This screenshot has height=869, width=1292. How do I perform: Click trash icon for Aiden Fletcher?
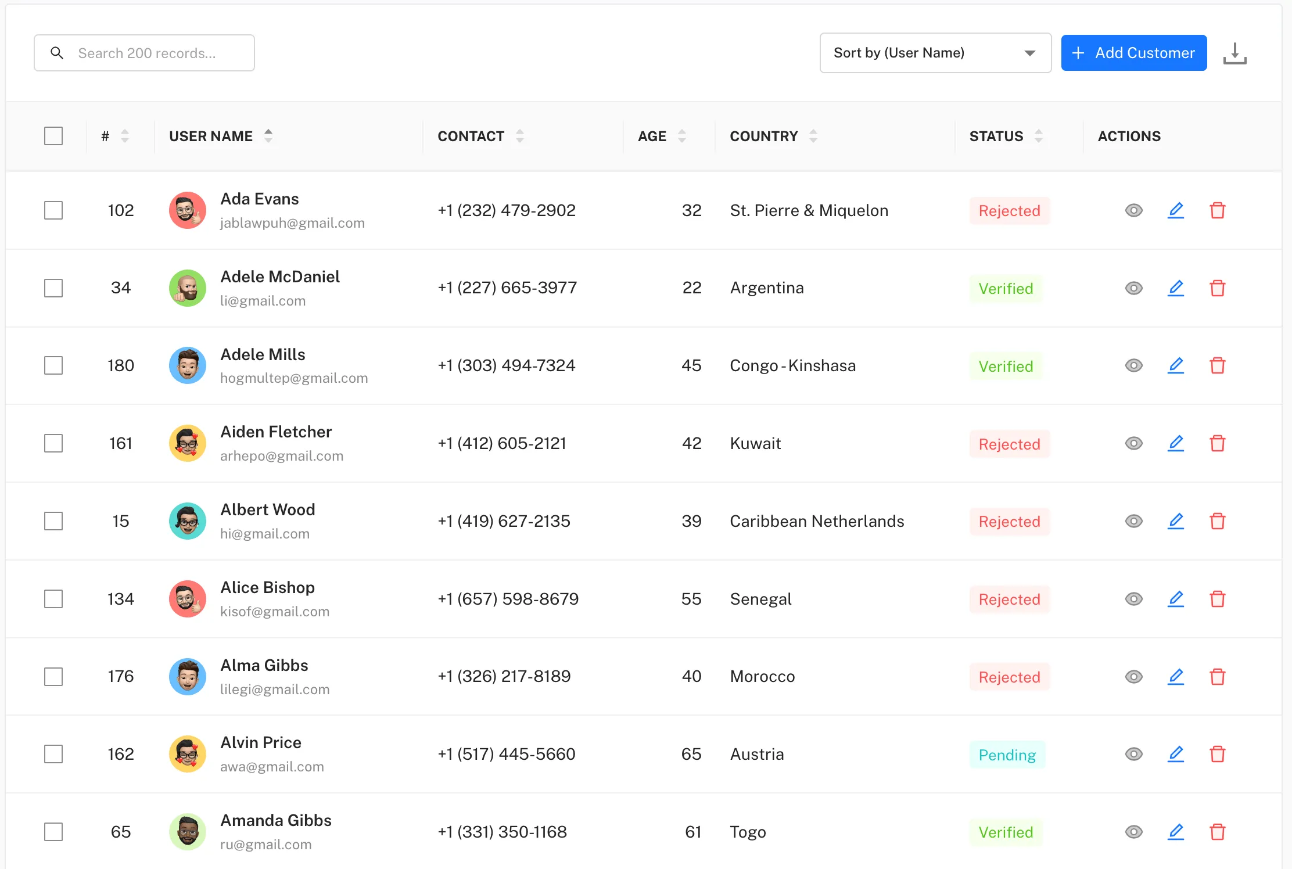coord(1217,443)
